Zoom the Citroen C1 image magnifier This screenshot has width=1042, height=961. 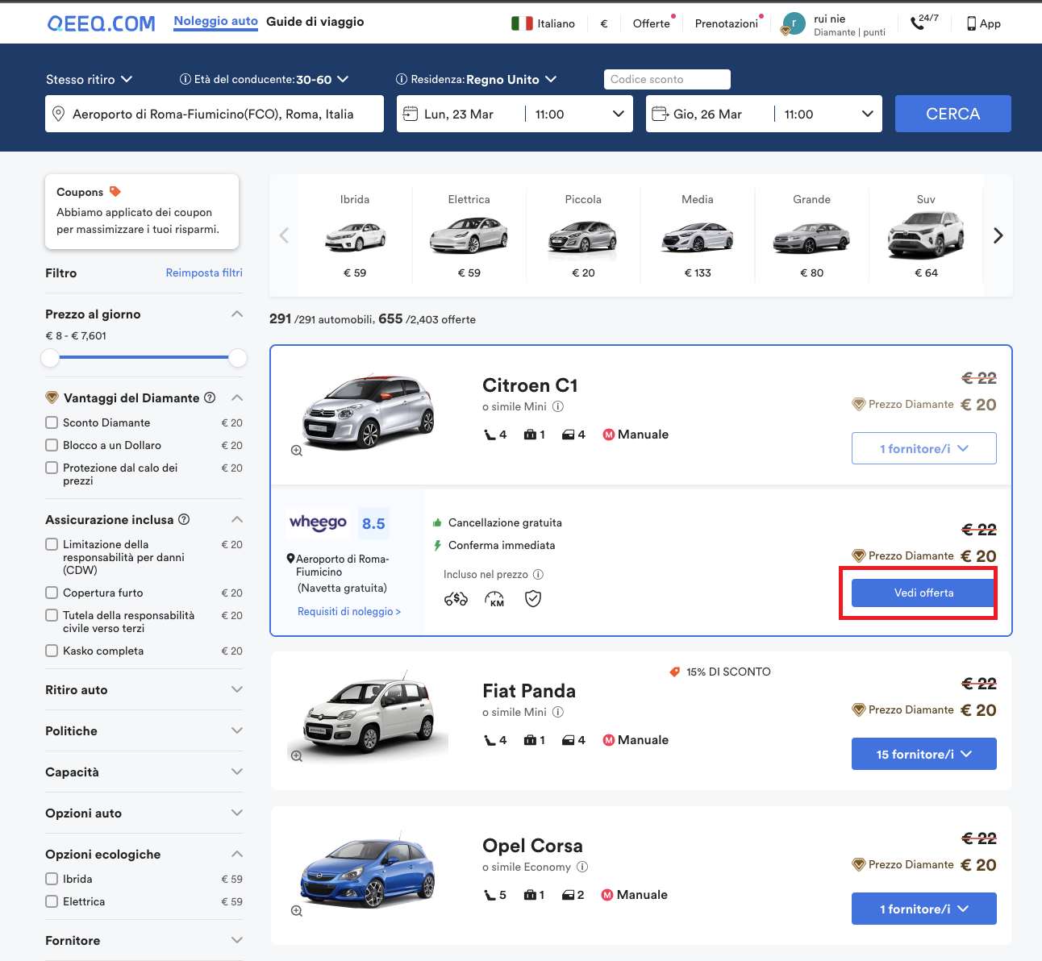pyautogui.click(x=297, y=451)
